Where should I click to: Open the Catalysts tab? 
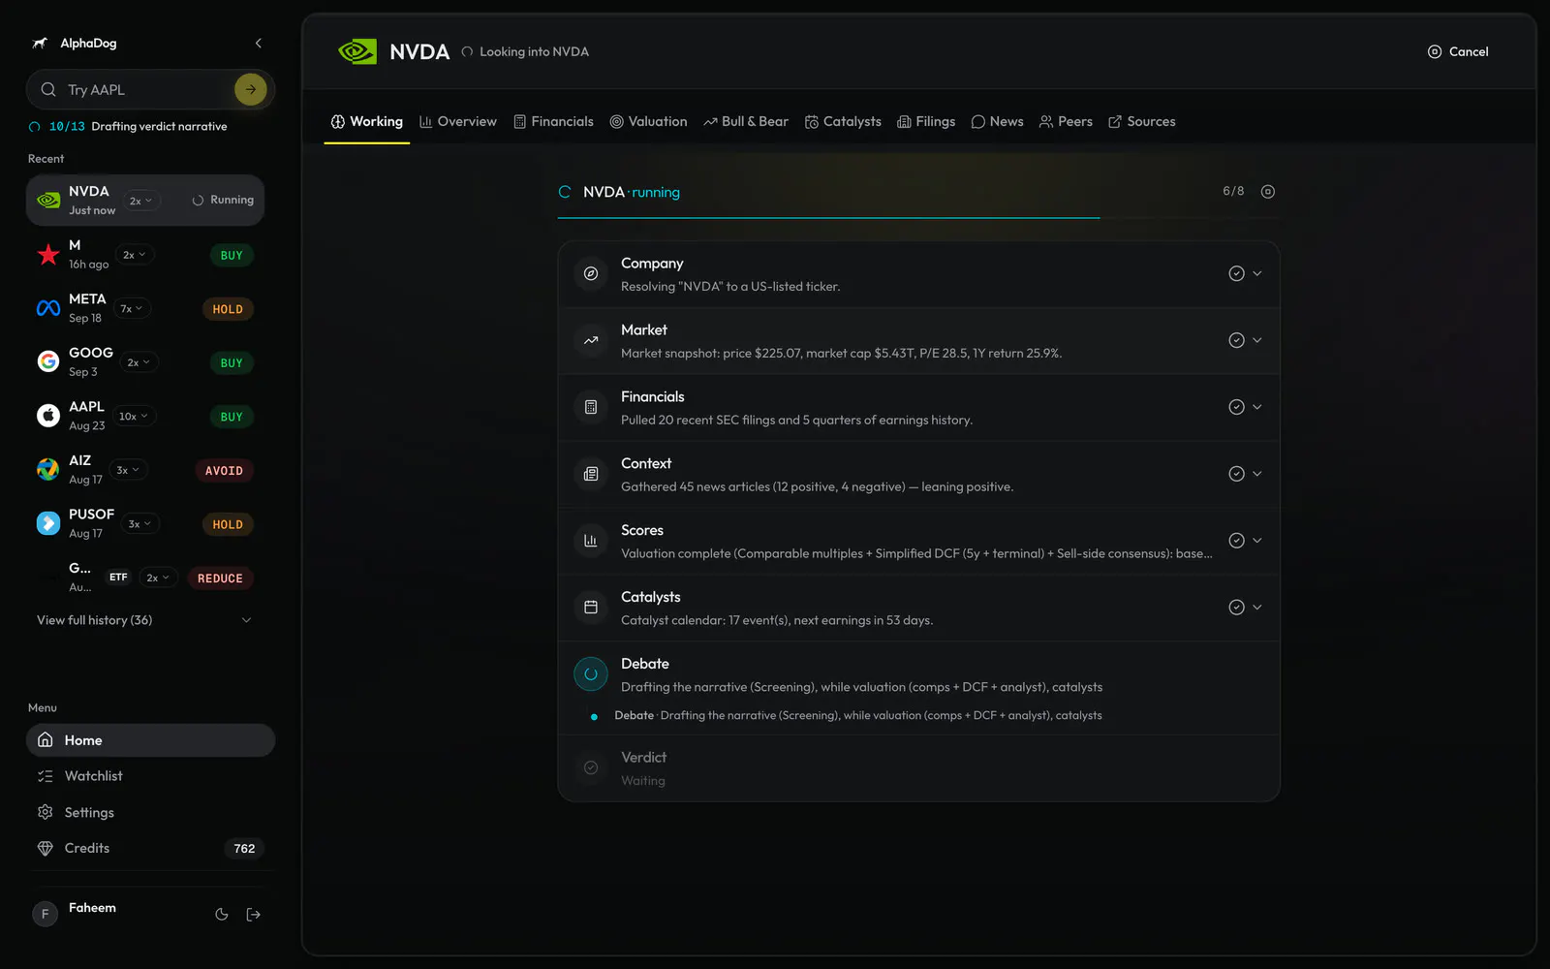click(x=843, y=122)
